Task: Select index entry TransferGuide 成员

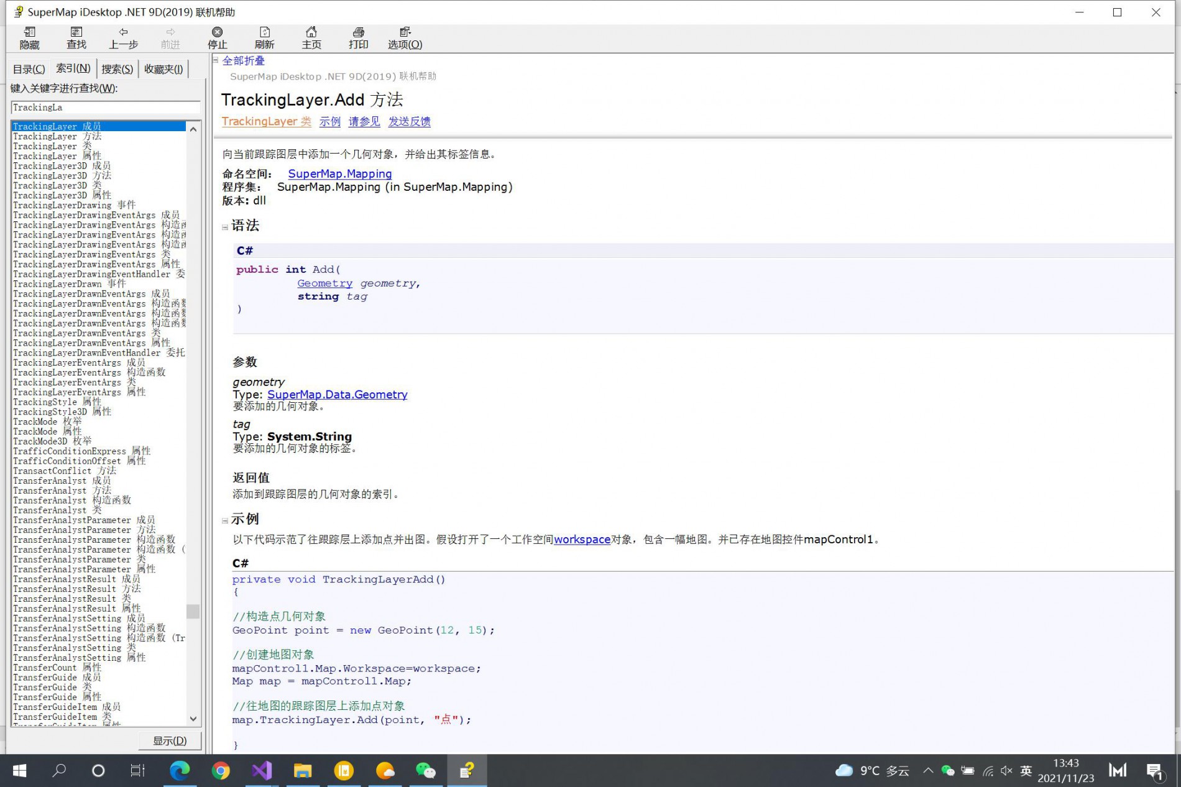Action: [x=57, y=678]
